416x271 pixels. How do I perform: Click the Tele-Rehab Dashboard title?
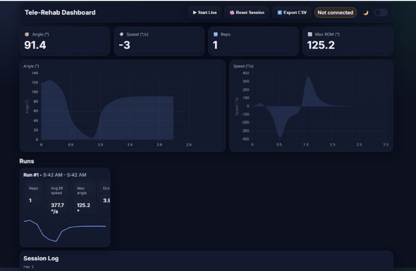[60, 12]
